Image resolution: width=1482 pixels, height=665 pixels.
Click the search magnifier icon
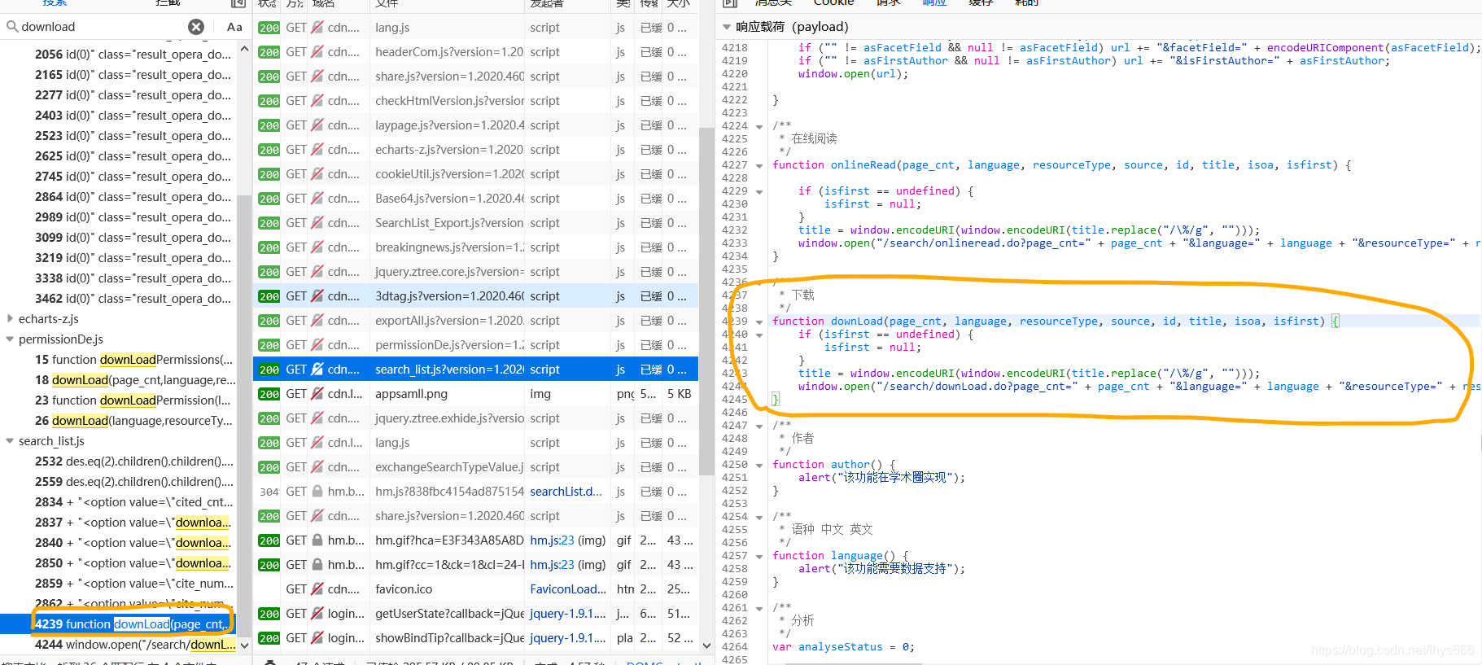coord(12,27)
